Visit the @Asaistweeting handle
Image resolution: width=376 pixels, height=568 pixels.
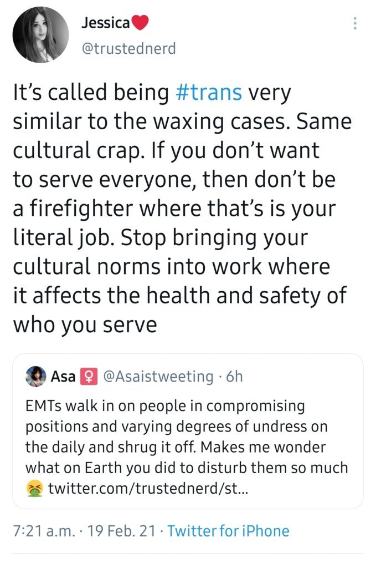(158, 377)
